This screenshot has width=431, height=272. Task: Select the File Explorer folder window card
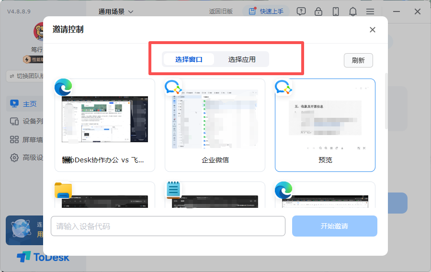[x=105, y=194]
